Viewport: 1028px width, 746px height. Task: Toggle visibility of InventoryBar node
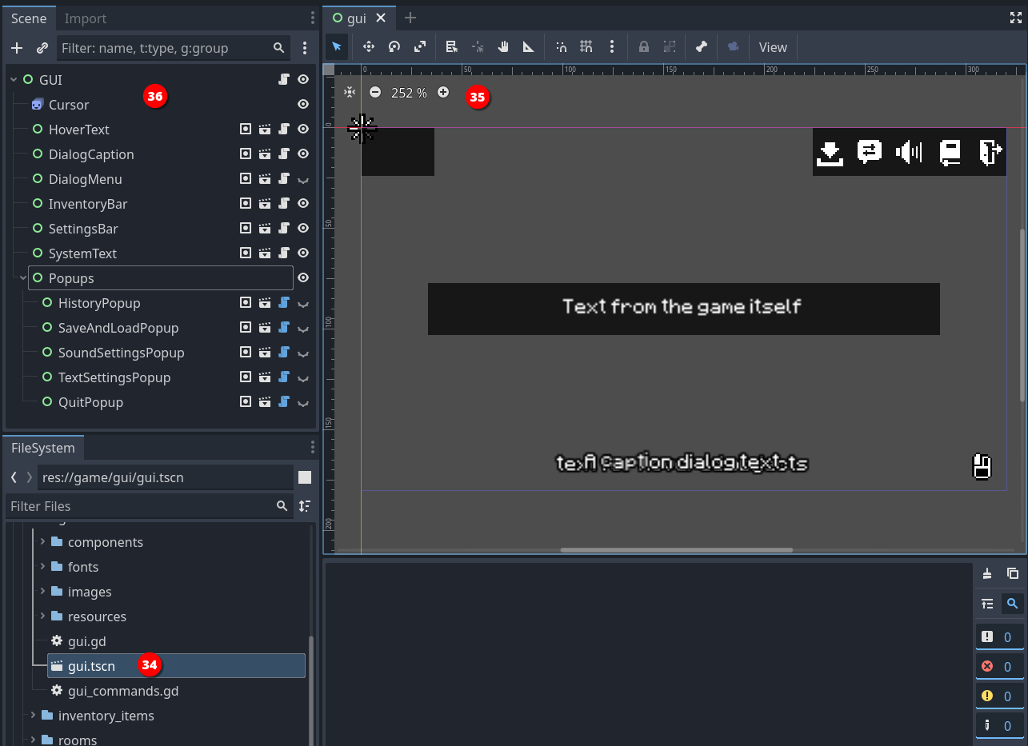click(x=303, y=204)
